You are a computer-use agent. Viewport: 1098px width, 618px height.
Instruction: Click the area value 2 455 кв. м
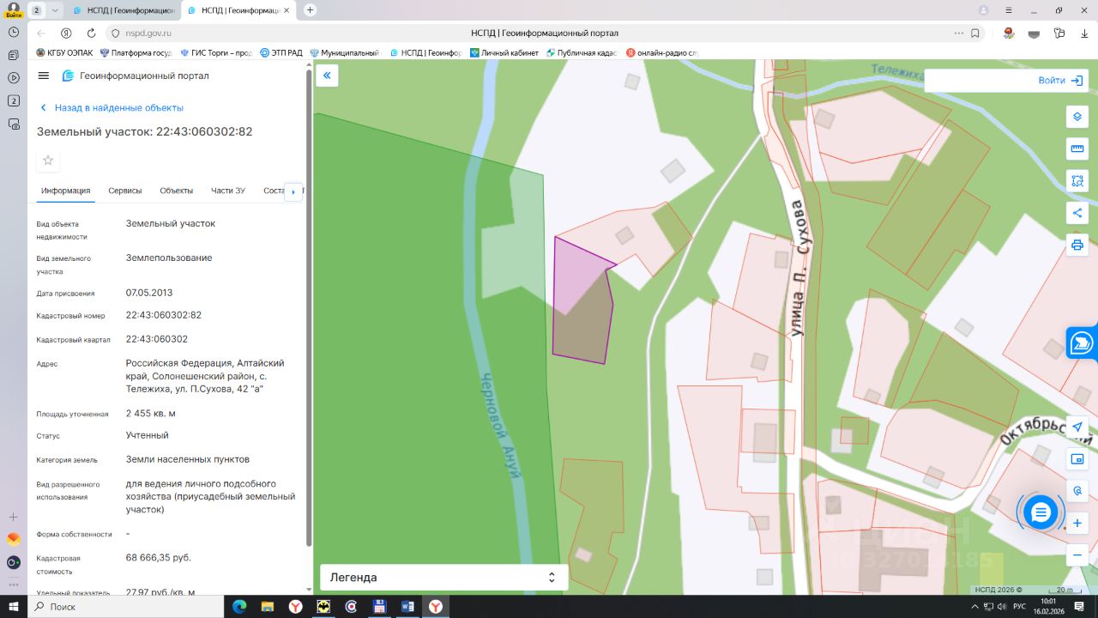click(151, 413)
